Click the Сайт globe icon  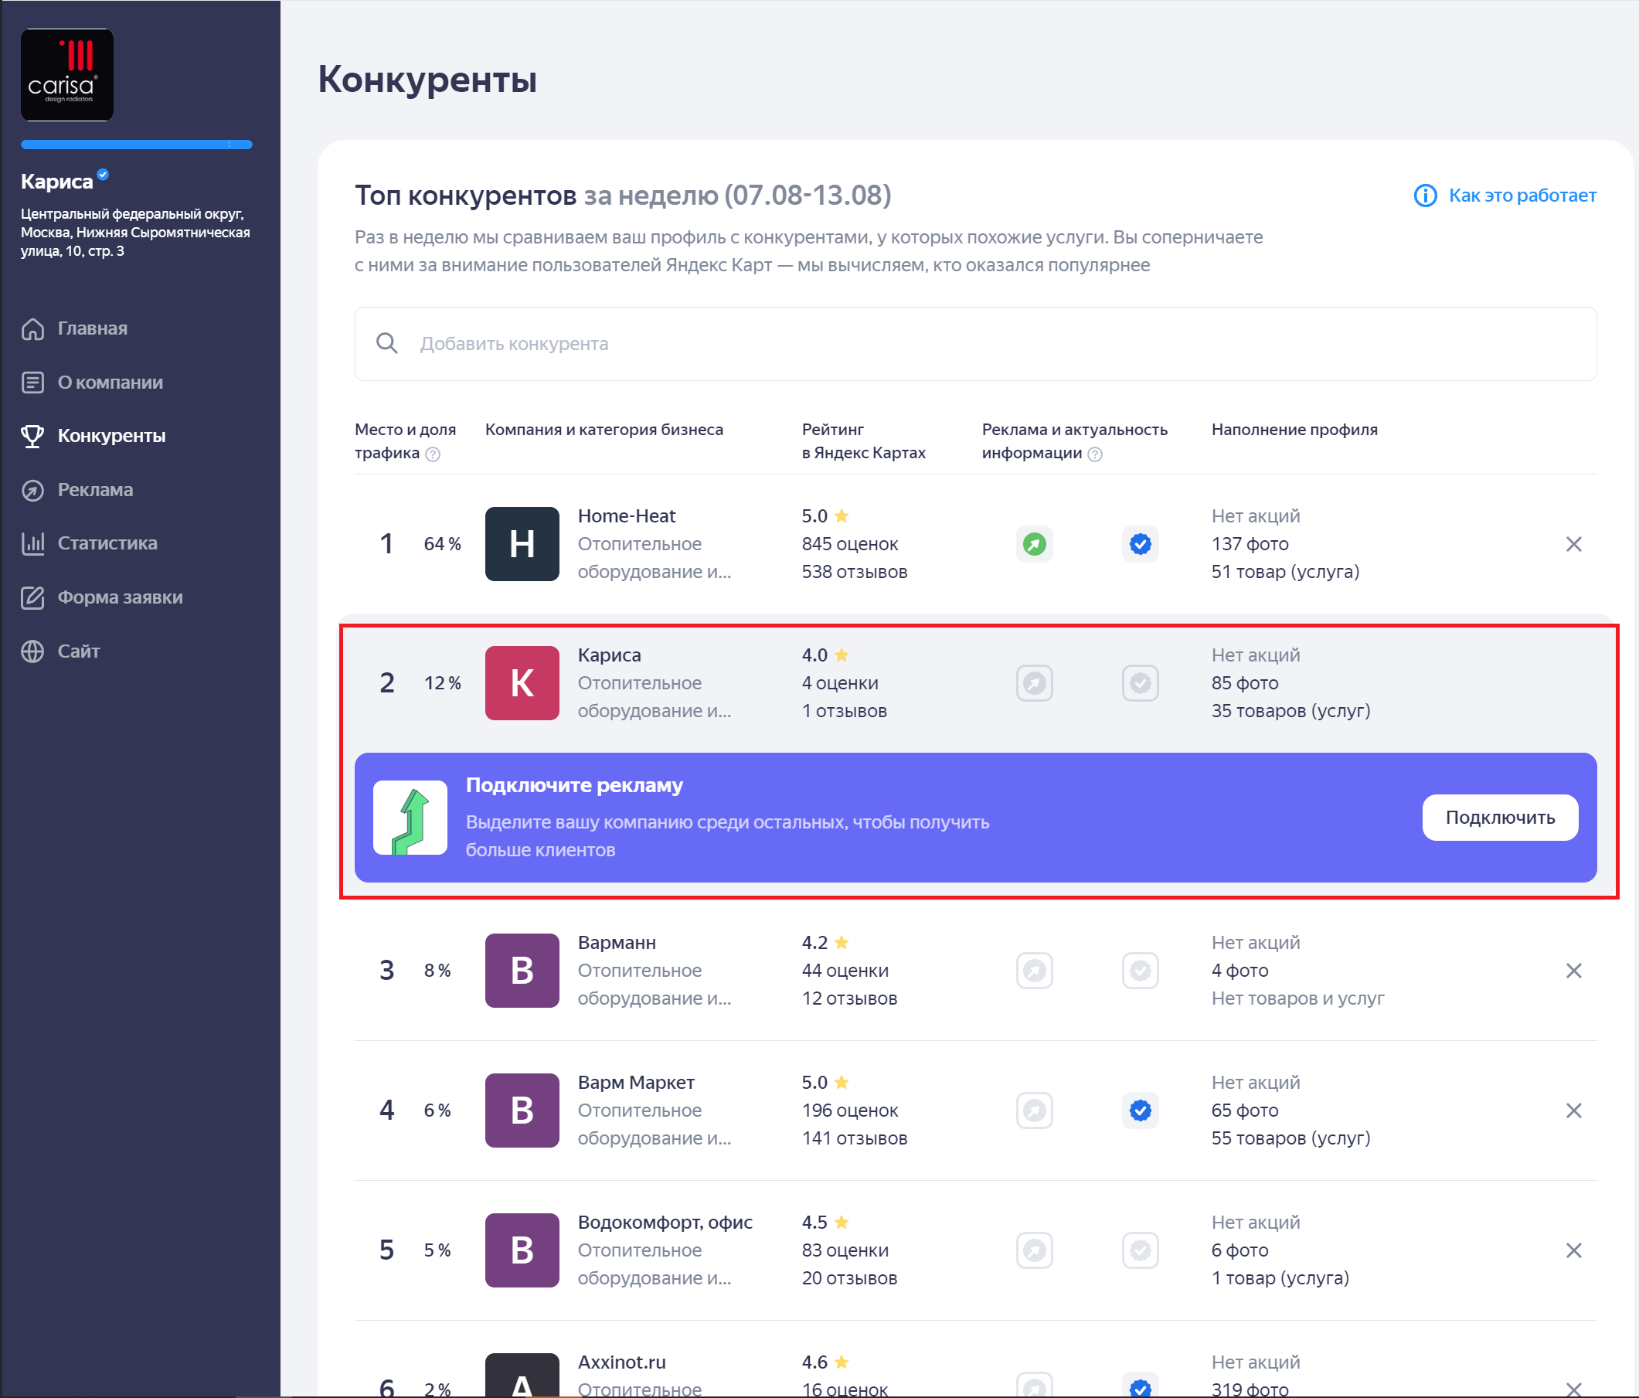tap(32, 651)
